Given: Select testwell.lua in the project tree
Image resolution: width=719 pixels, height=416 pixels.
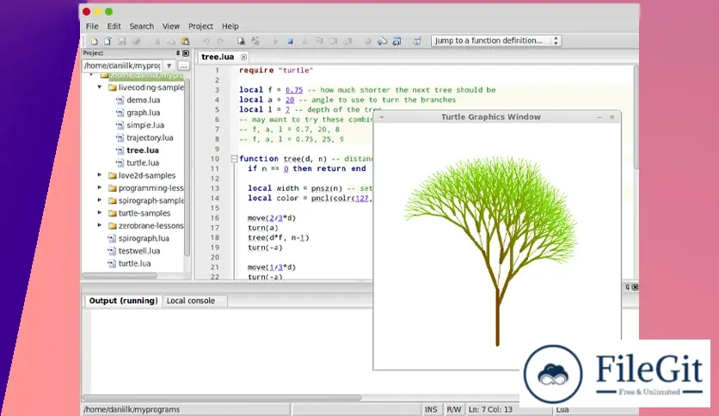Looking at the screenshot, I should pyautogui.click(x=139, y=251).
